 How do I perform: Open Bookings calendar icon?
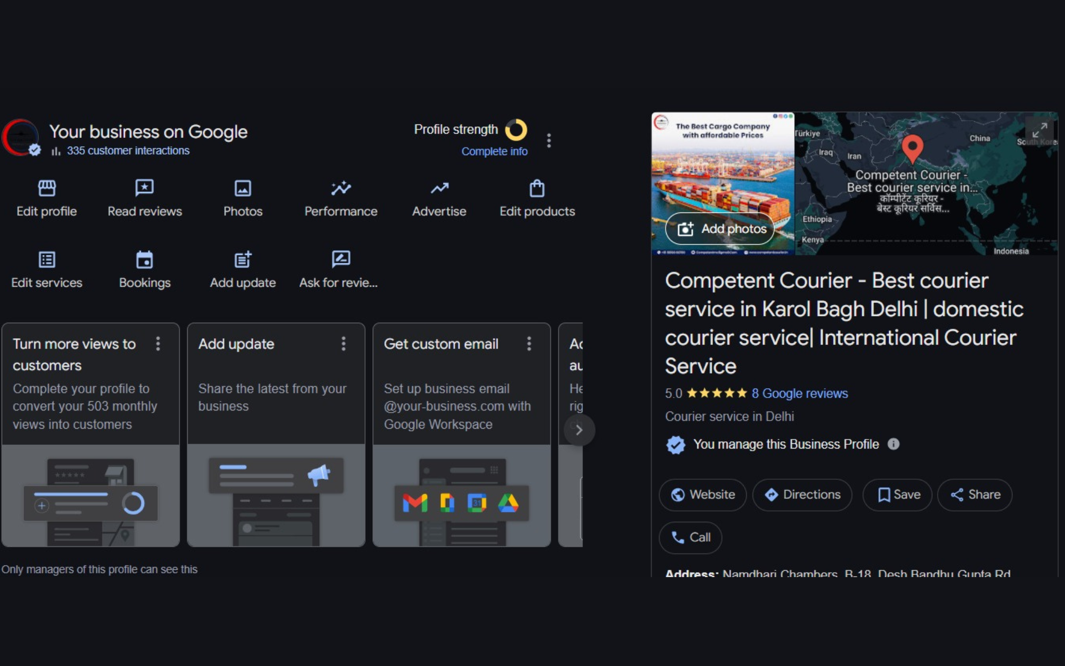pos(145,259)
